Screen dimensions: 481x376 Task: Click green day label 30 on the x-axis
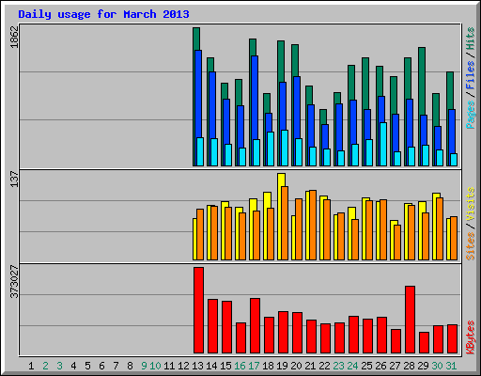pyautogui.click(x=437, y=366)
